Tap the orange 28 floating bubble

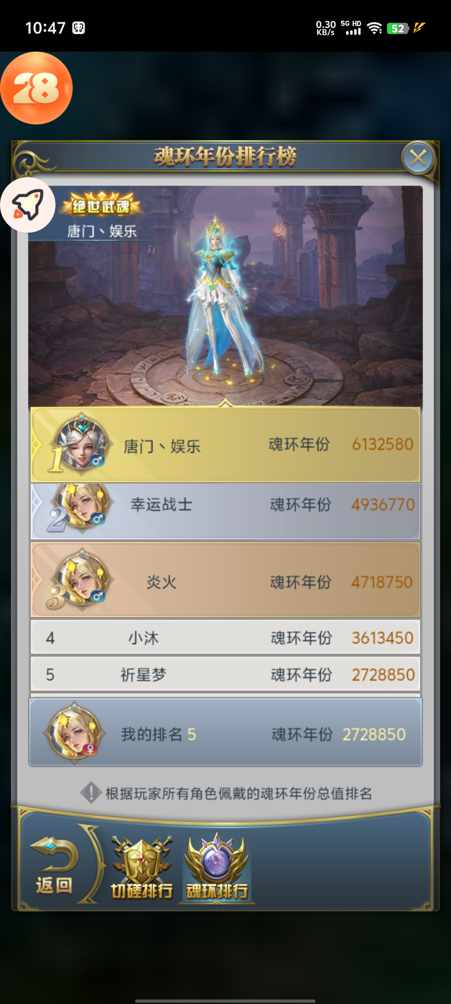36,88
